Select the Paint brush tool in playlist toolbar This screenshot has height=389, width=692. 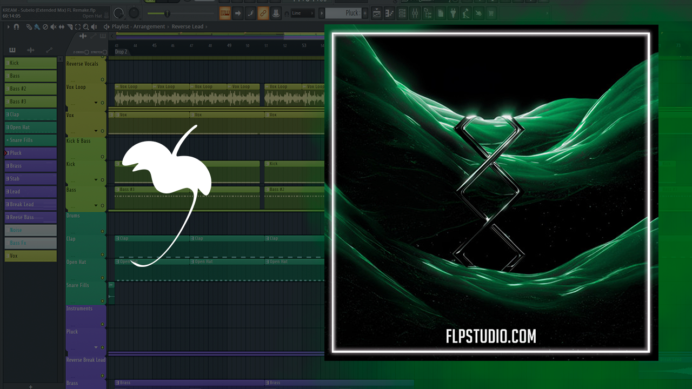(x=36, y=26)
